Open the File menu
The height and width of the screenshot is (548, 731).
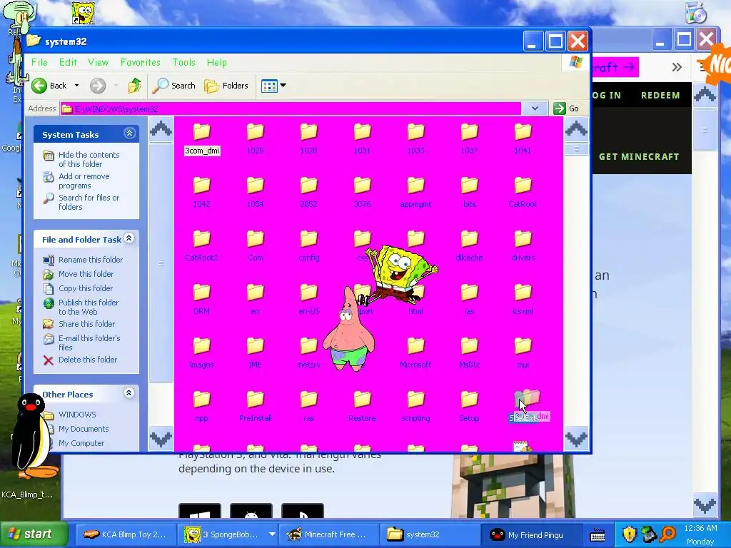pyautogui.click(x=39, y=62)
